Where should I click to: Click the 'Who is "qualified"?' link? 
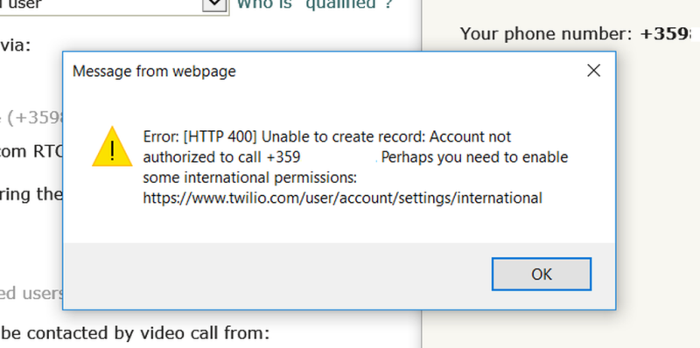[315, 4]
